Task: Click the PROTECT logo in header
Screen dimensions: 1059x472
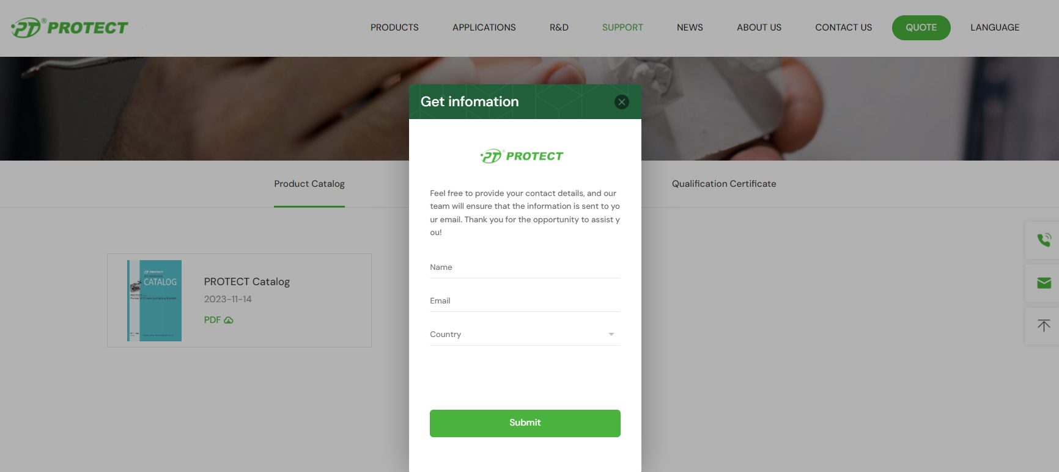Action: [x=70, y=27]
